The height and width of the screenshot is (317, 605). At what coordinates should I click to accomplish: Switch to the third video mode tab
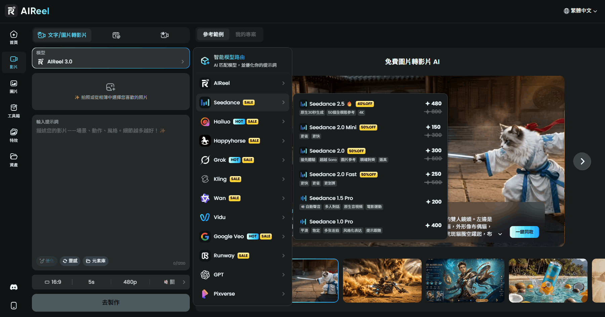click(165, 35)
